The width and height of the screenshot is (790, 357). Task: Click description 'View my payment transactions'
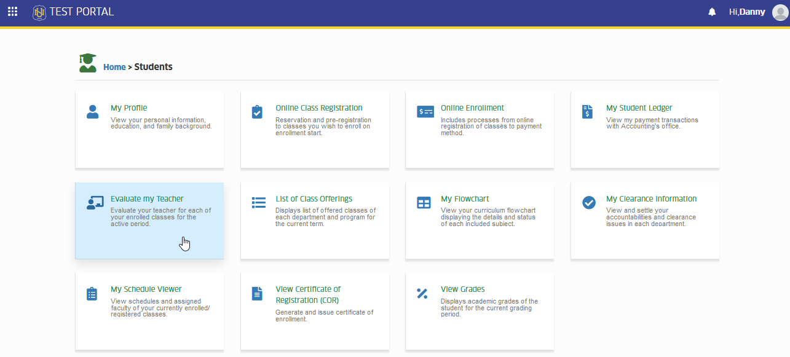pos(652,123)
